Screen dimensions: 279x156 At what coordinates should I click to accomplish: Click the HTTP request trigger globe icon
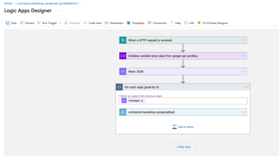tap(123, 40)
